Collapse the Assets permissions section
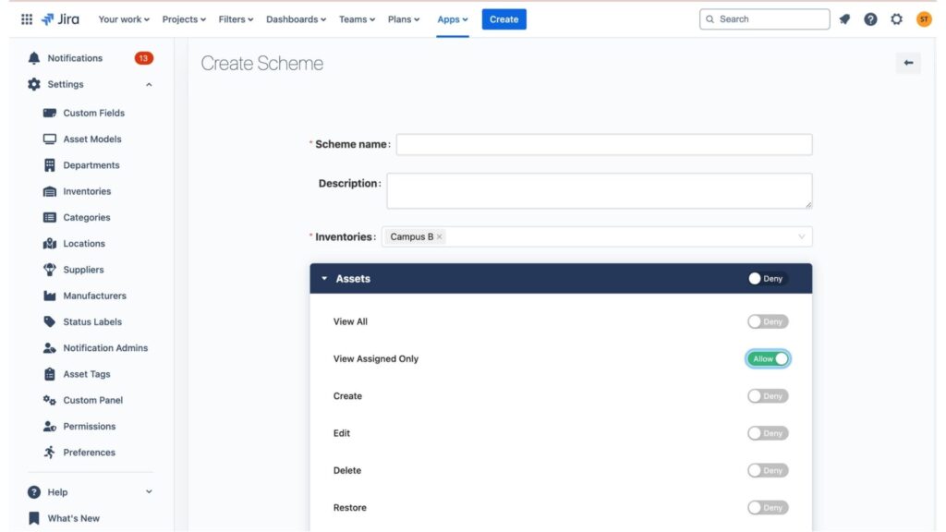 pyautogui.click(x=324, y=278)
